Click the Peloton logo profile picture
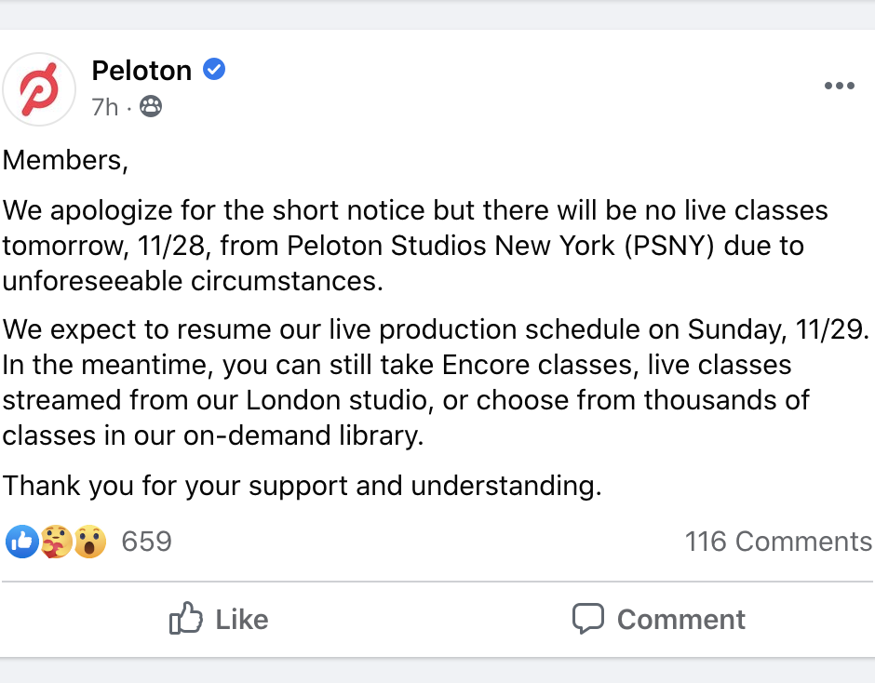This screenshot has height=683, width=875. tap(39, 88)
